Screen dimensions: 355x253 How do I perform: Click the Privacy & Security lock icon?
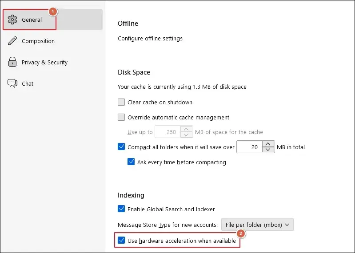(x=12, y=62)
